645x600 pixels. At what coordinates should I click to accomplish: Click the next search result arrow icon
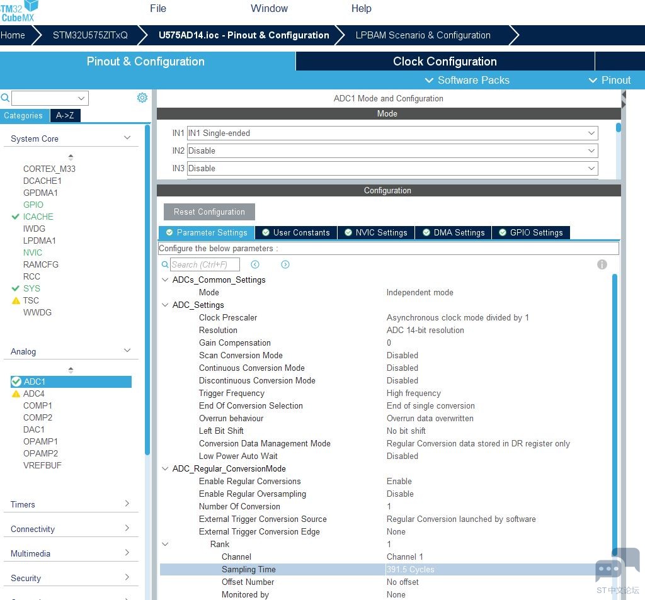tap(285, 264)
